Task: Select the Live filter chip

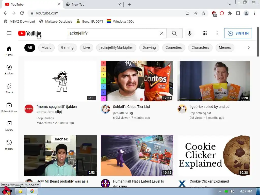Action: point(87,47)
